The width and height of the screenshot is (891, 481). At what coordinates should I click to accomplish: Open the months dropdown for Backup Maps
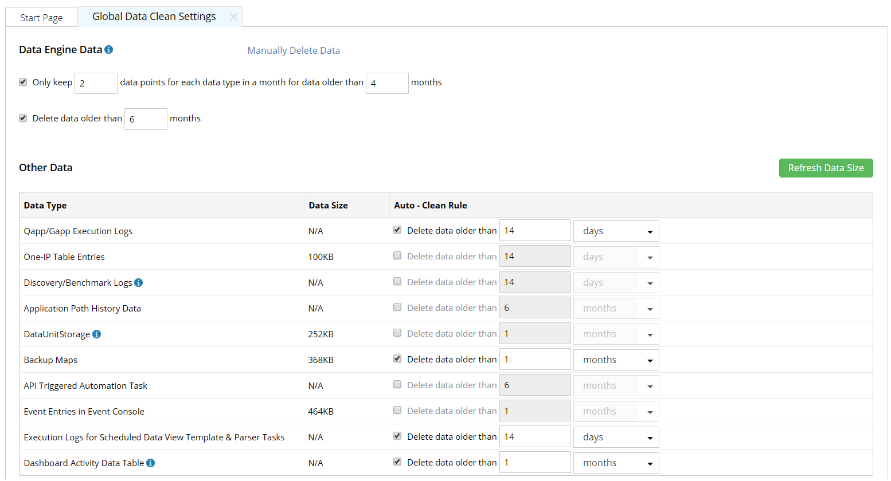616,360
